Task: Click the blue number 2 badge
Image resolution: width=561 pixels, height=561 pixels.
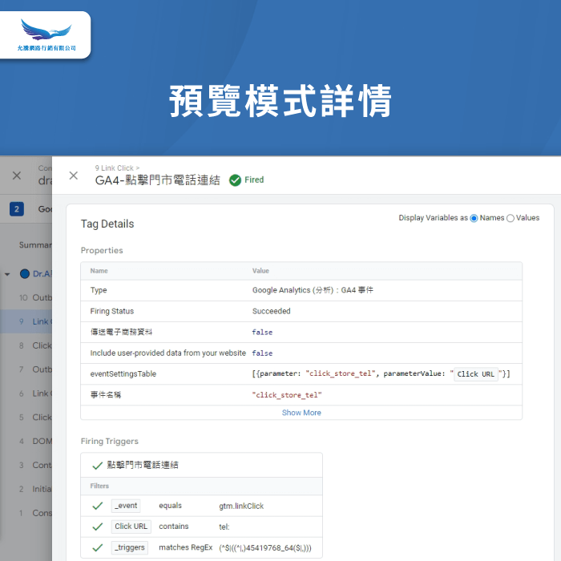Action: [17, 209]
